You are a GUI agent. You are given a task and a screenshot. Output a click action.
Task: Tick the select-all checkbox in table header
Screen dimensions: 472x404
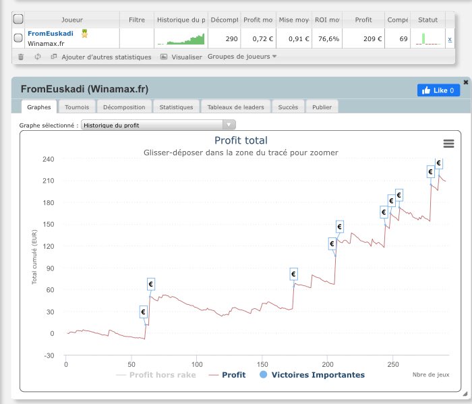[18, 19]
